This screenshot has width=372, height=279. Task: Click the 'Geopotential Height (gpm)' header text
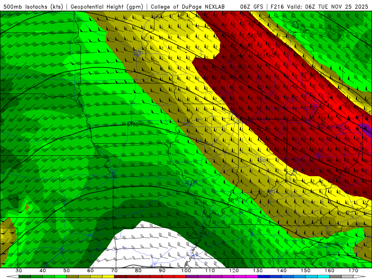point(107,7)
